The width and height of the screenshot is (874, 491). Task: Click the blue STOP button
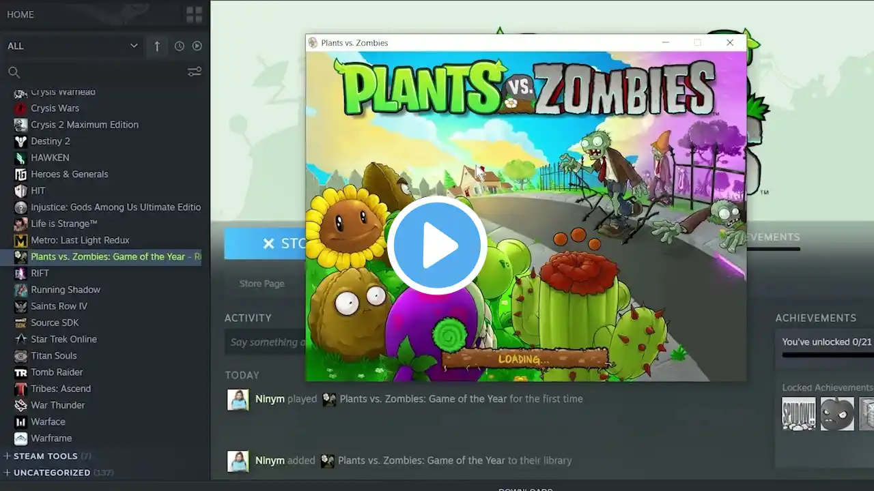(x=265, y=243)
